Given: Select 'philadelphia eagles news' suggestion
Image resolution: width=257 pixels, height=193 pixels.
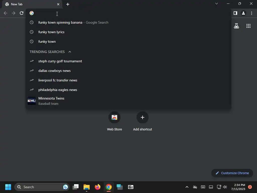Looking at the screenshot, I should [128, 90].
